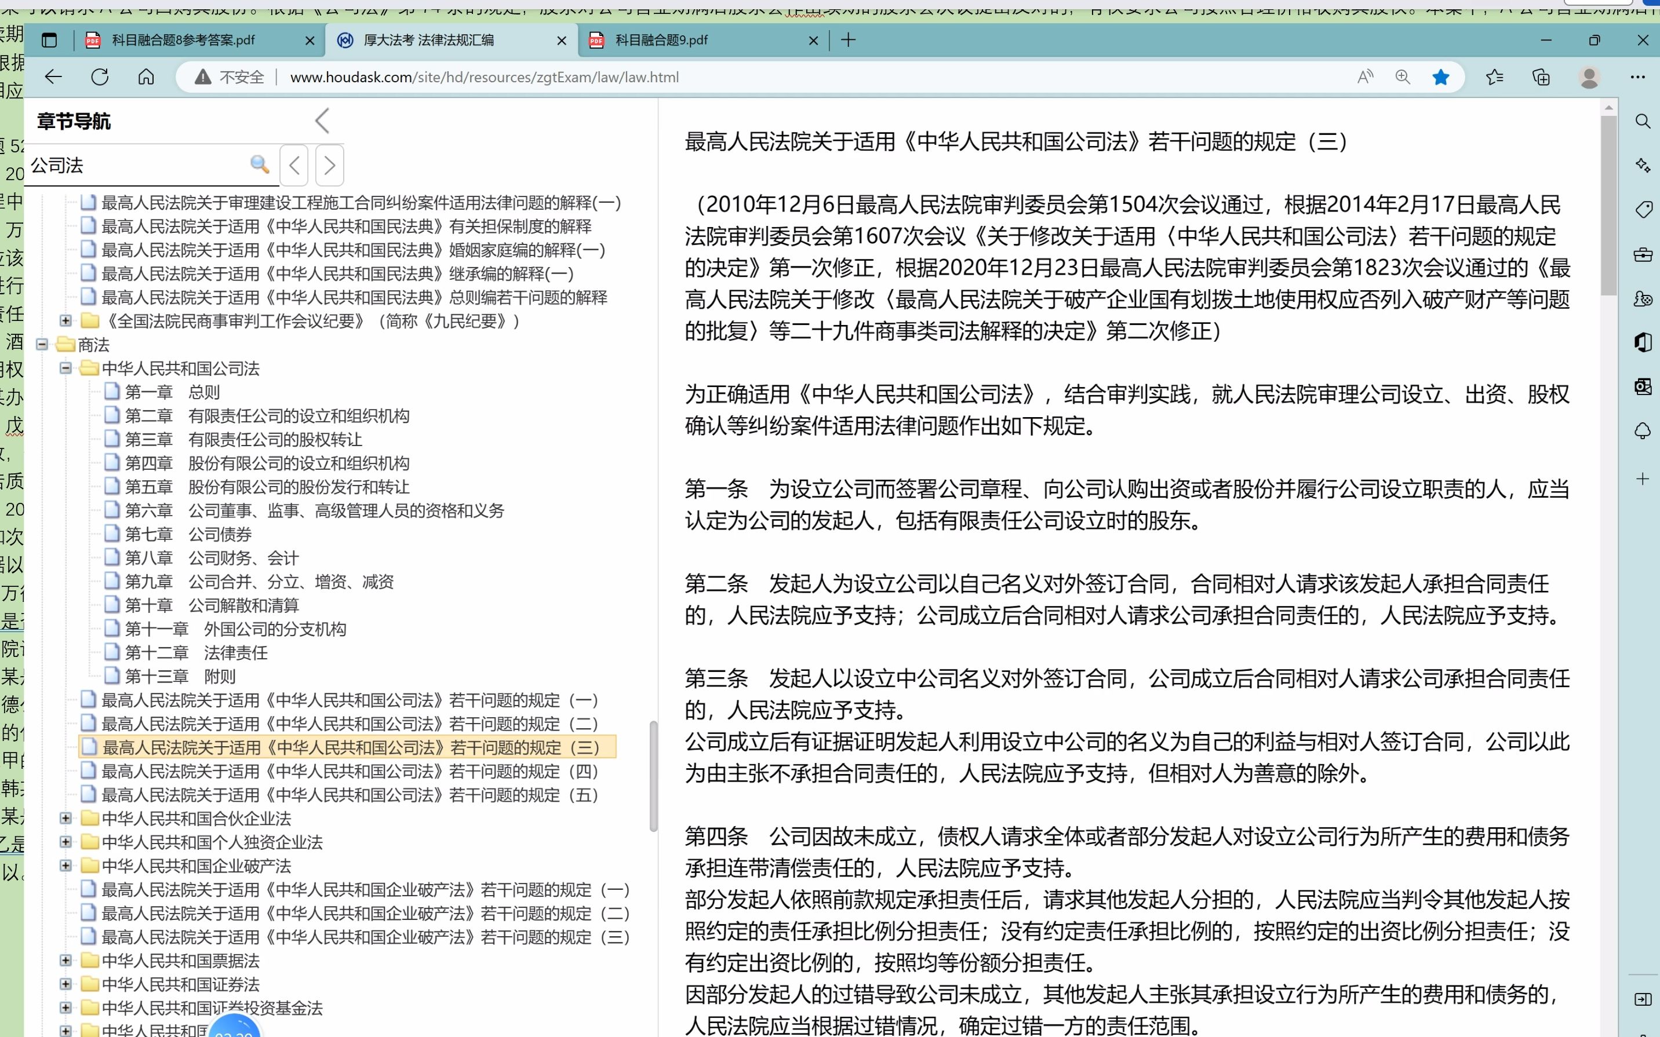Open Shopping tag icon in sidebar

click(1643, 209)
